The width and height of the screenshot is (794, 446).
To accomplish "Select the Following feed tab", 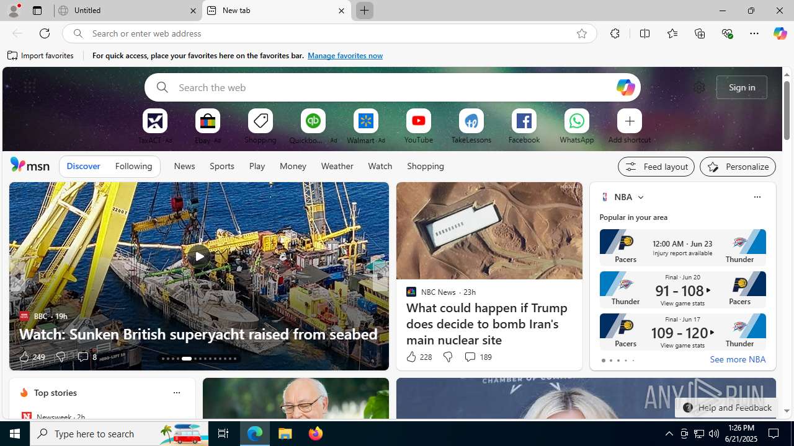I will coord(133,166).
